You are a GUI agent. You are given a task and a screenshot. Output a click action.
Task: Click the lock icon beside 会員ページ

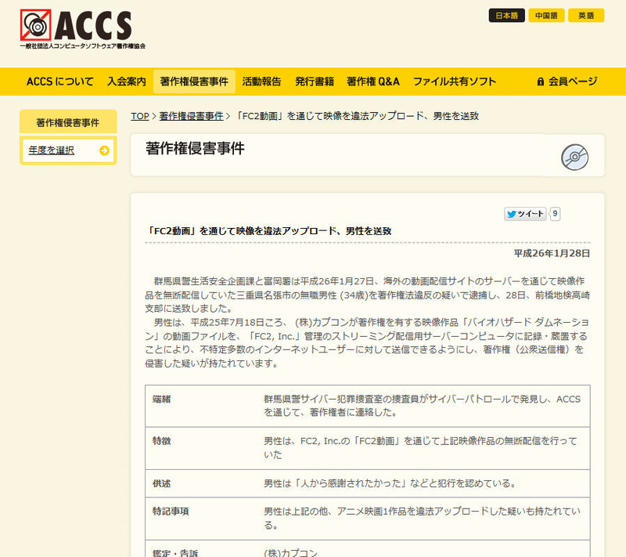coord(540,81)
